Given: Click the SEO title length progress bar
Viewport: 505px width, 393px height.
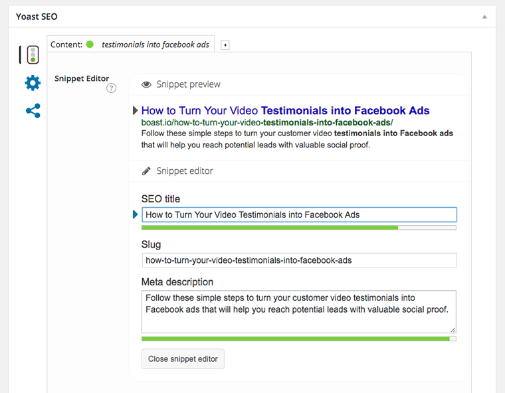Looking at the screenshot, I should 298,228.
